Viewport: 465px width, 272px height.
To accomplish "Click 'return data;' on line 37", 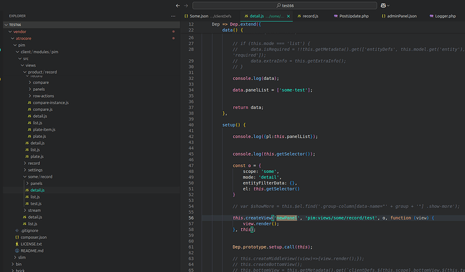I will click(x=248, y=108).
